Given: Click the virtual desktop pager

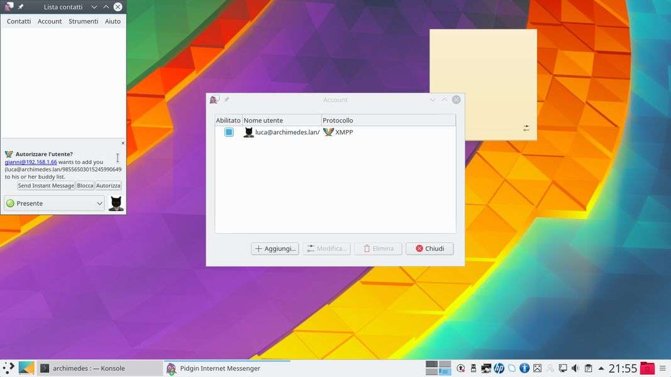Looking at the screenshot, I should (x=438, y=368).
